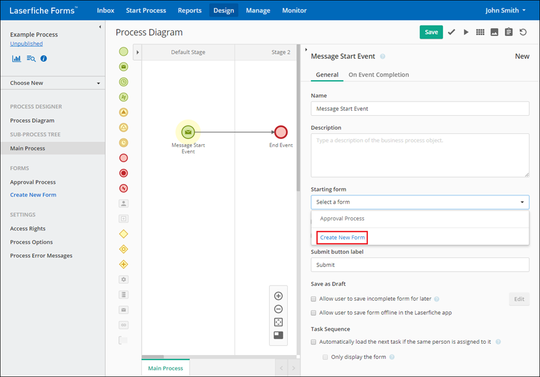The width and height of the screenshot is (540, 377).
Task: Click Create New Form in sidebar
Action: tap(33, 195)
